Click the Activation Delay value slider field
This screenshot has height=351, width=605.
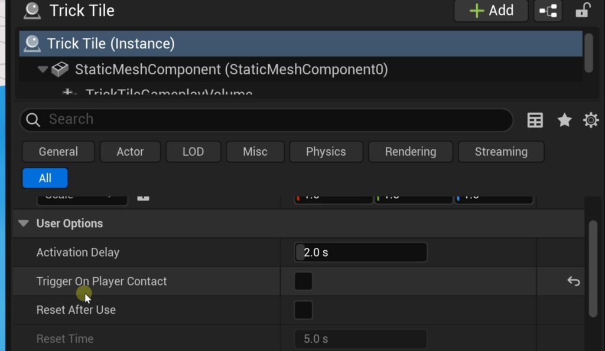click(360, 252)
